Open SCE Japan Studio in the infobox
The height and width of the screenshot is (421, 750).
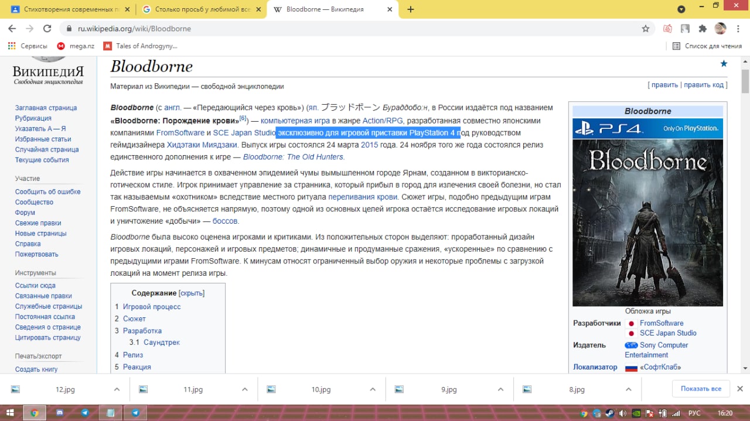(x=668, y=333)
